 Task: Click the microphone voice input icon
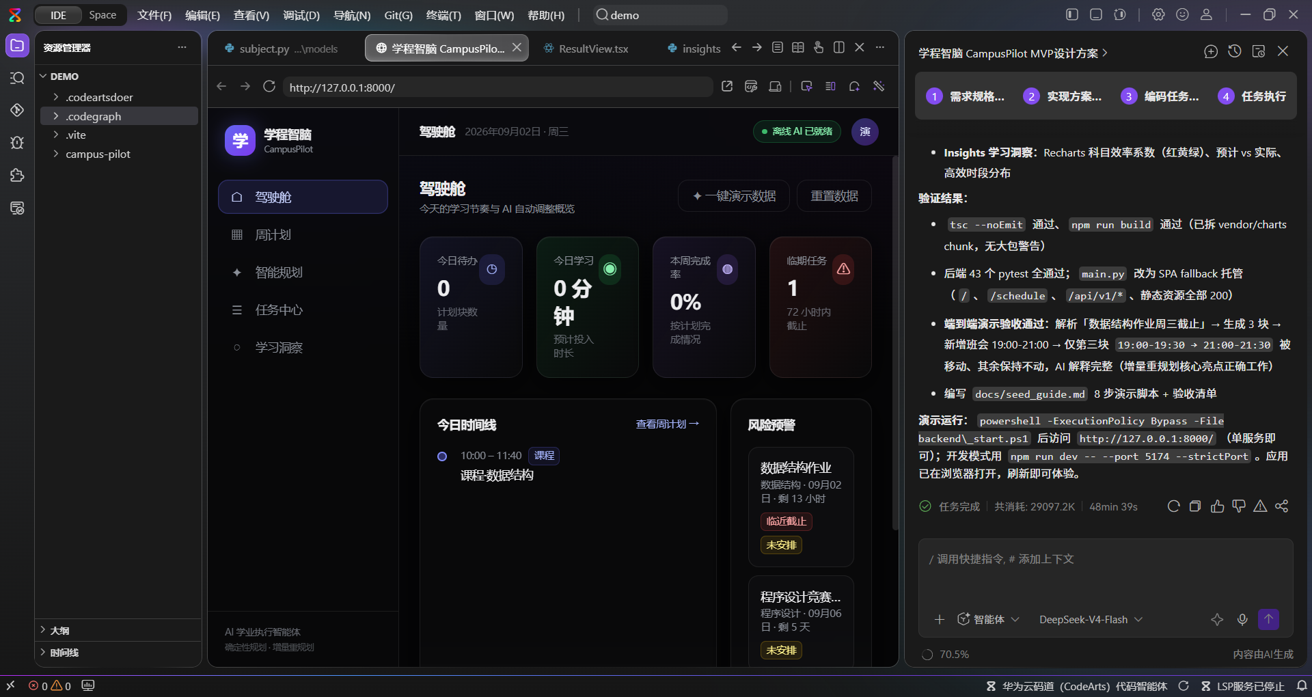[1242, 619]
